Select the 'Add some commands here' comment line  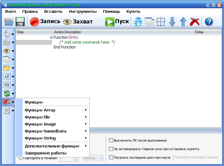(87, 42)
